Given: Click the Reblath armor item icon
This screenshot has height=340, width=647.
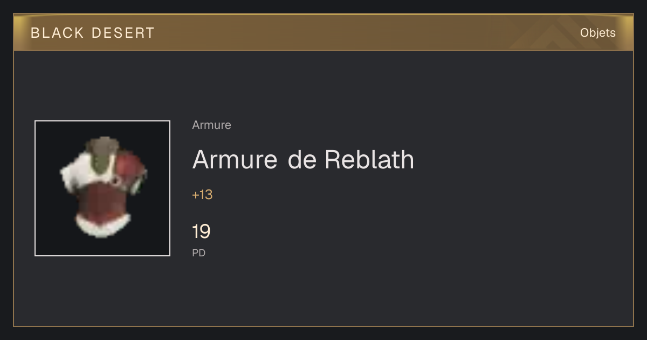Looking at the screenshot, I should tap(102, 188).
